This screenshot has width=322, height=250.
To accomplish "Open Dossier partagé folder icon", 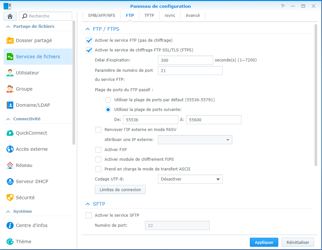I will point(10,40).
